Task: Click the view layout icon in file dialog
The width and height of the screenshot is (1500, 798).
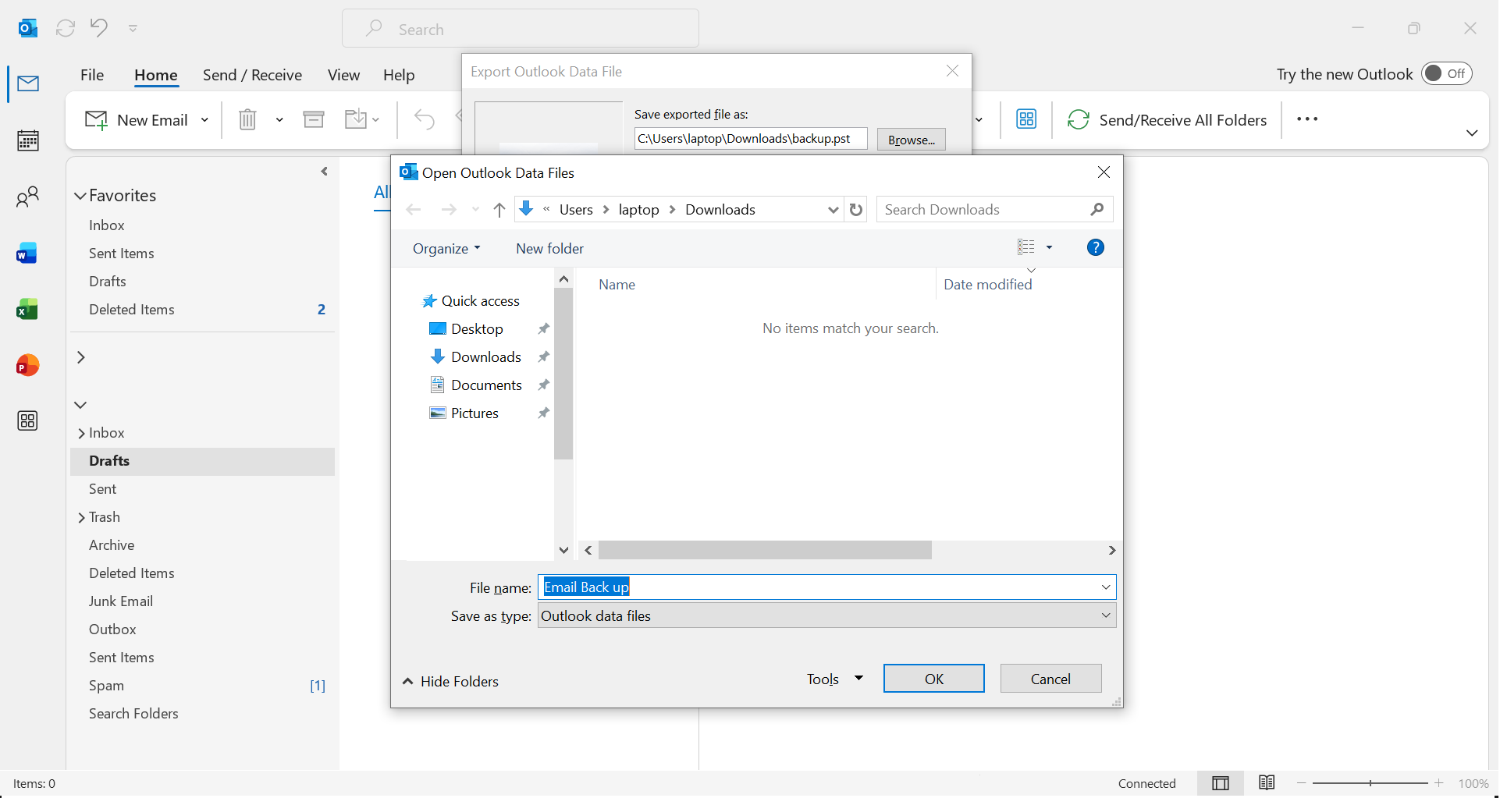Action: pos(1026,248)
